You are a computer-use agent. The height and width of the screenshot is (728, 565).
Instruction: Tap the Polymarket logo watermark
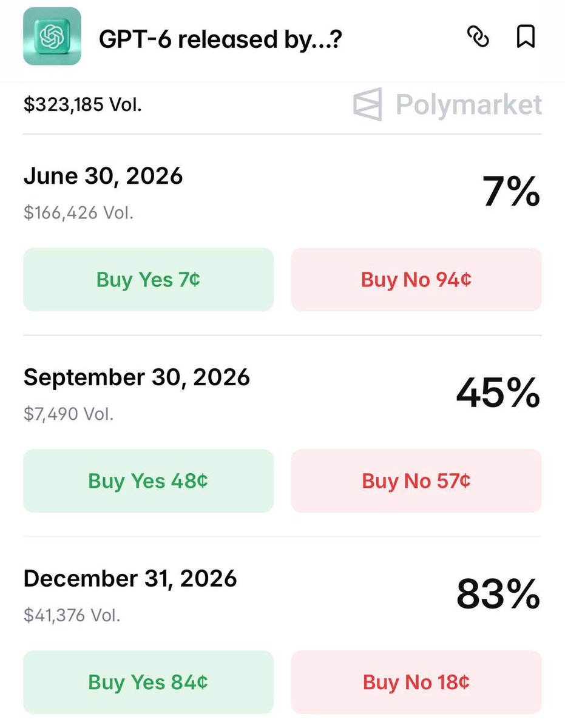coord(447,105)
